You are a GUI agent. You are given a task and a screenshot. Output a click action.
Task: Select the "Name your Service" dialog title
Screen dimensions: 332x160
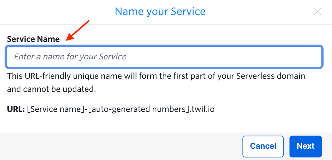pos(160,12)
